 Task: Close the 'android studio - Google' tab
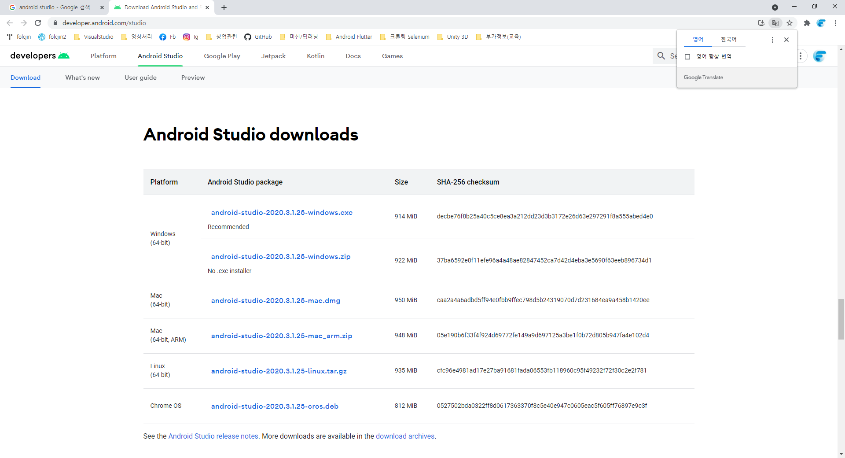pos(102,7)
